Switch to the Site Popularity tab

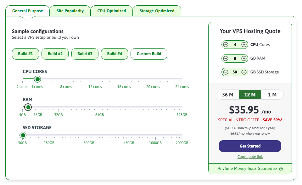click(x=70, y=10)
